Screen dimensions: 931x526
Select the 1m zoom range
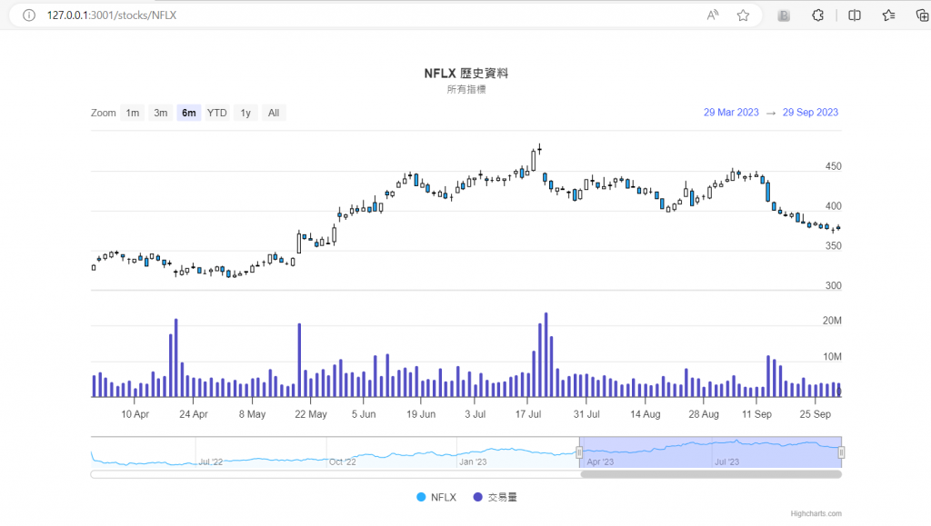coord(133,113)
